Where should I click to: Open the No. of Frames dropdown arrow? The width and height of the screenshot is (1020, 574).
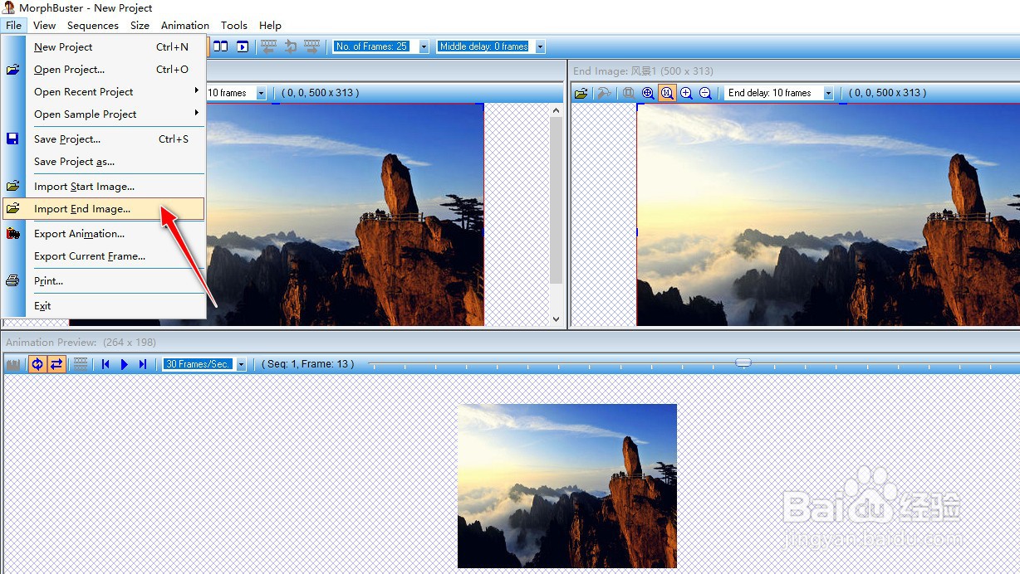pyautogui.click(x=424, y=46)
